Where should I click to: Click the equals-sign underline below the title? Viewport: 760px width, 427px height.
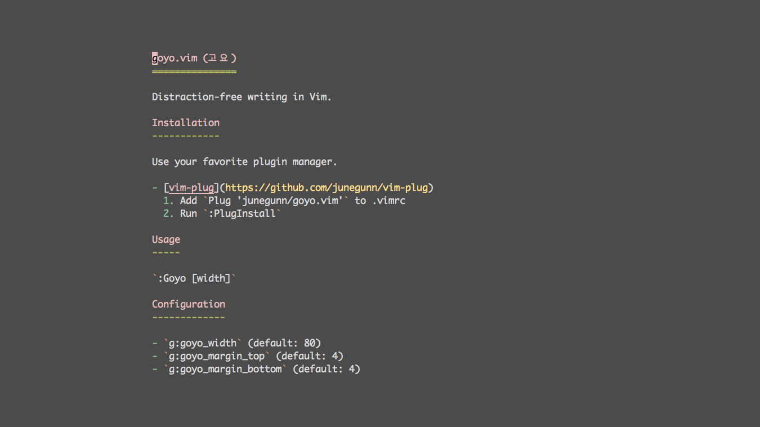tap(194, 72)
